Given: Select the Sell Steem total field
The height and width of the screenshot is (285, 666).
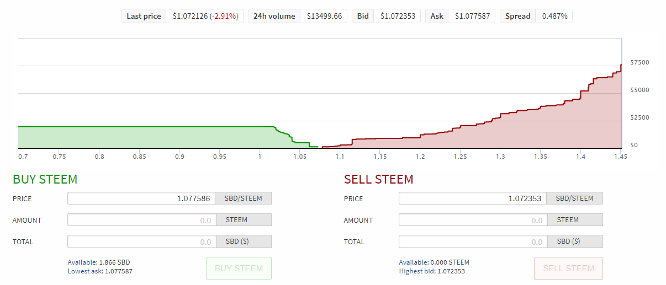Looking at the screenshot, I should coord(473,241).
